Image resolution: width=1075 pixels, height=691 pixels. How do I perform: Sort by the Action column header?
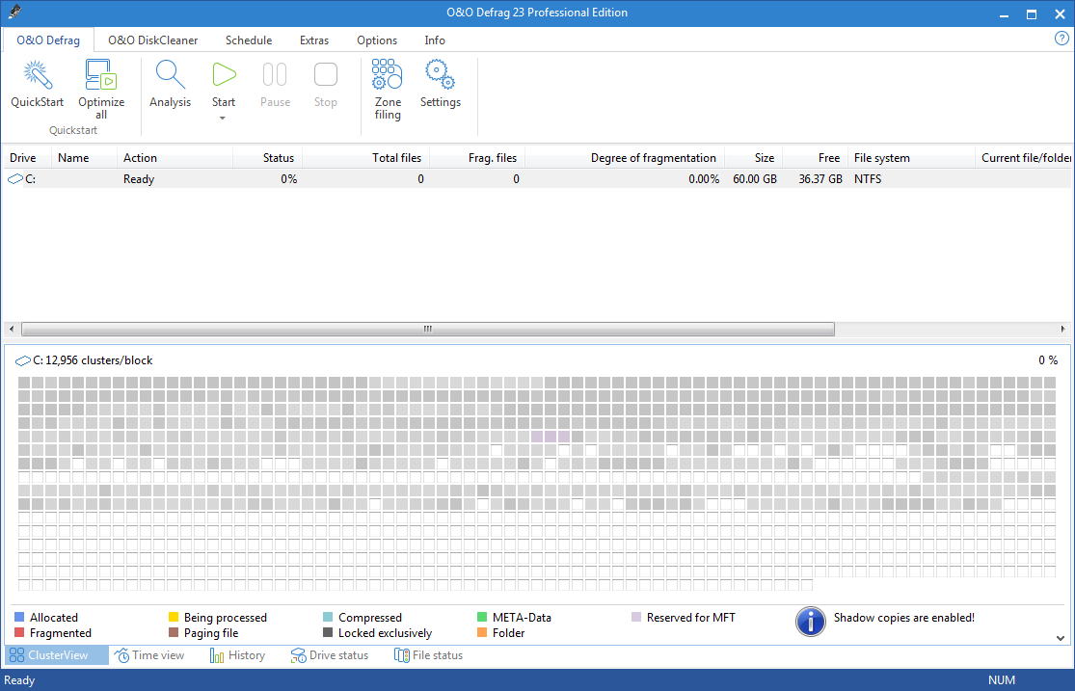[x=175, y=158]
